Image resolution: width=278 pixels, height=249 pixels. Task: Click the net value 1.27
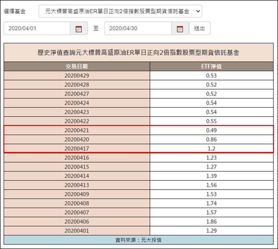click(212, 167)
